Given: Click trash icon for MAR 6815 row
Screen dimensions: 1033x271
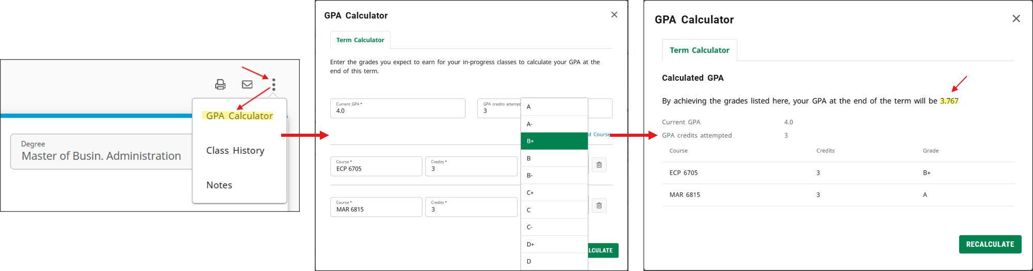Looking at the screenshot, I should (599, 206).
